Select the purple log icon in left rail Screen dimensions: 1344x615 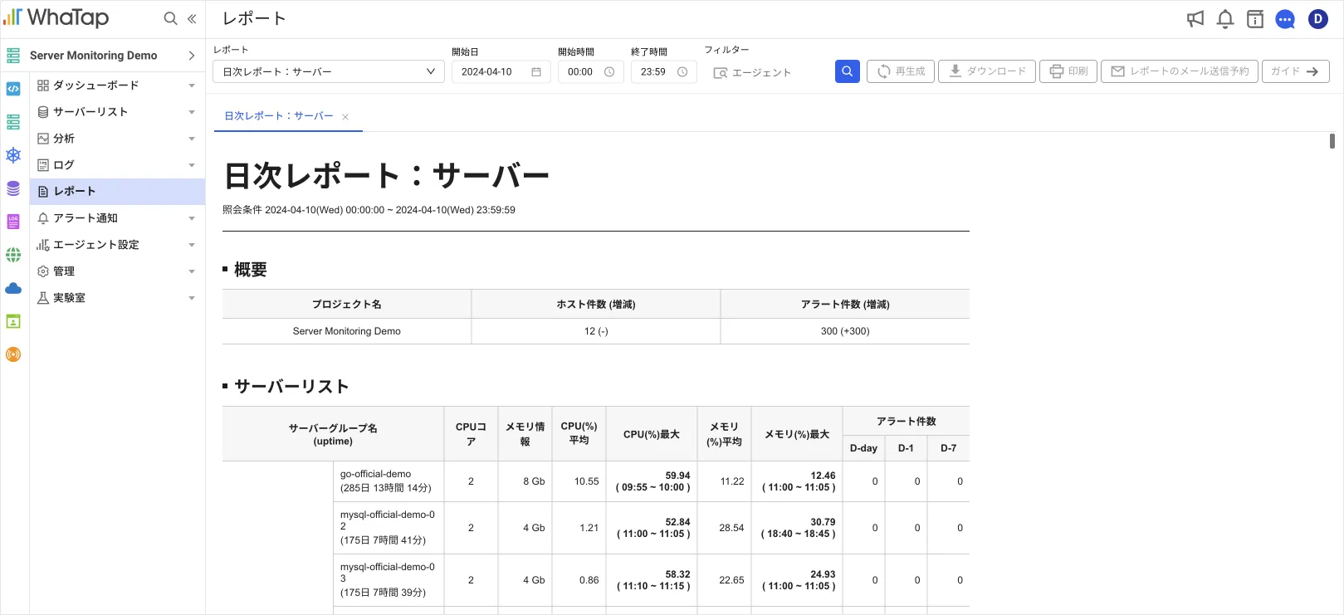(13, 222)
